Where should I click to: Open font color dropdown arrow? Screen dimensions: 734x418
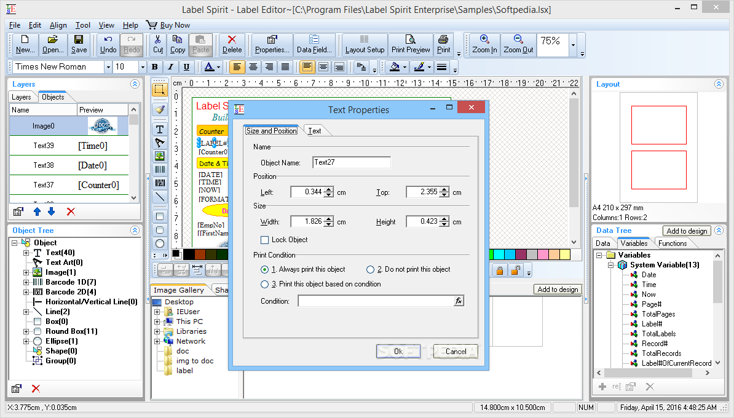click(x=218, y=67)
